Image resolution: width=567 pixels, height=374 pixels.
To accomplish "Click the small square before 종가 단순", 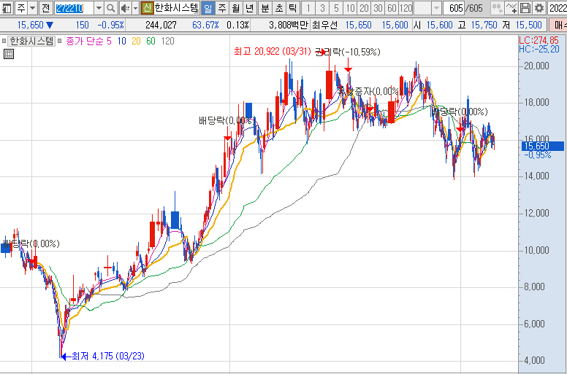I will 60,41.
